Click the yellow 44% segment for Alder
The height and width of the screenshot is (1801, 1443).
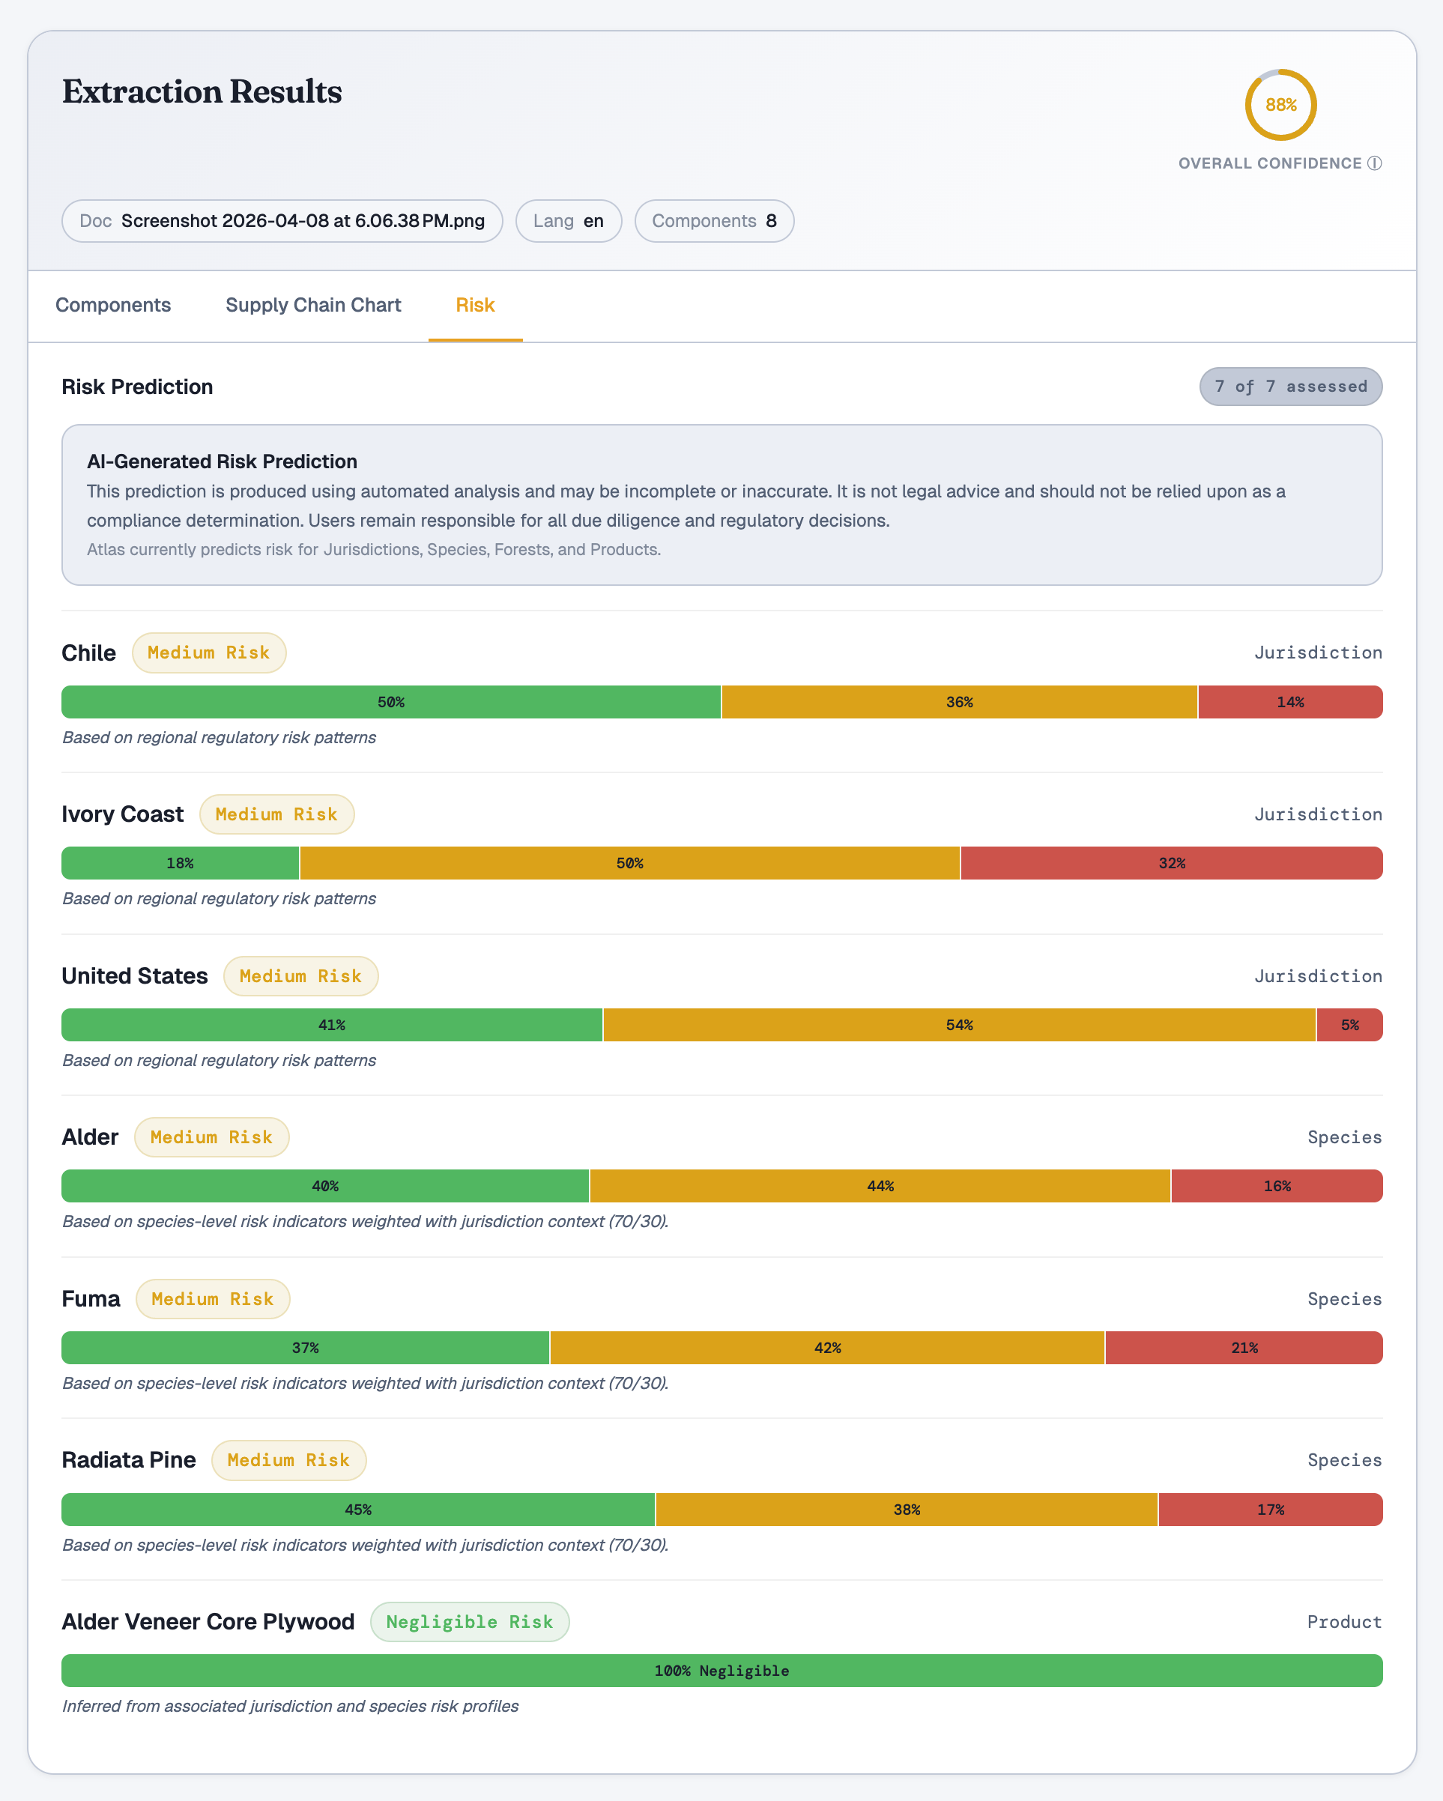pos(880,1185)
